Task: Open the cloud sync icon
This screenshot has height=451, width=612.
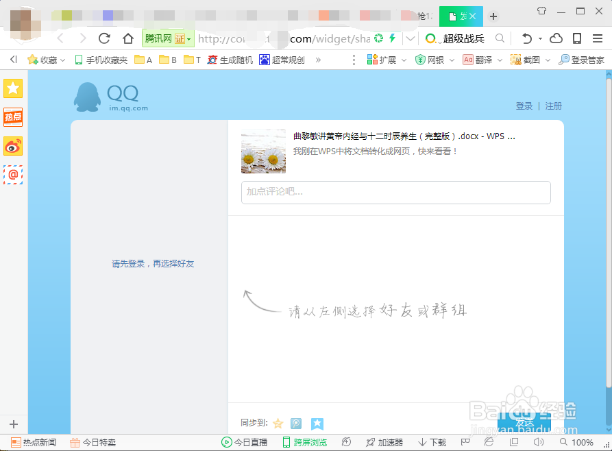Action: tap(556, 38)
